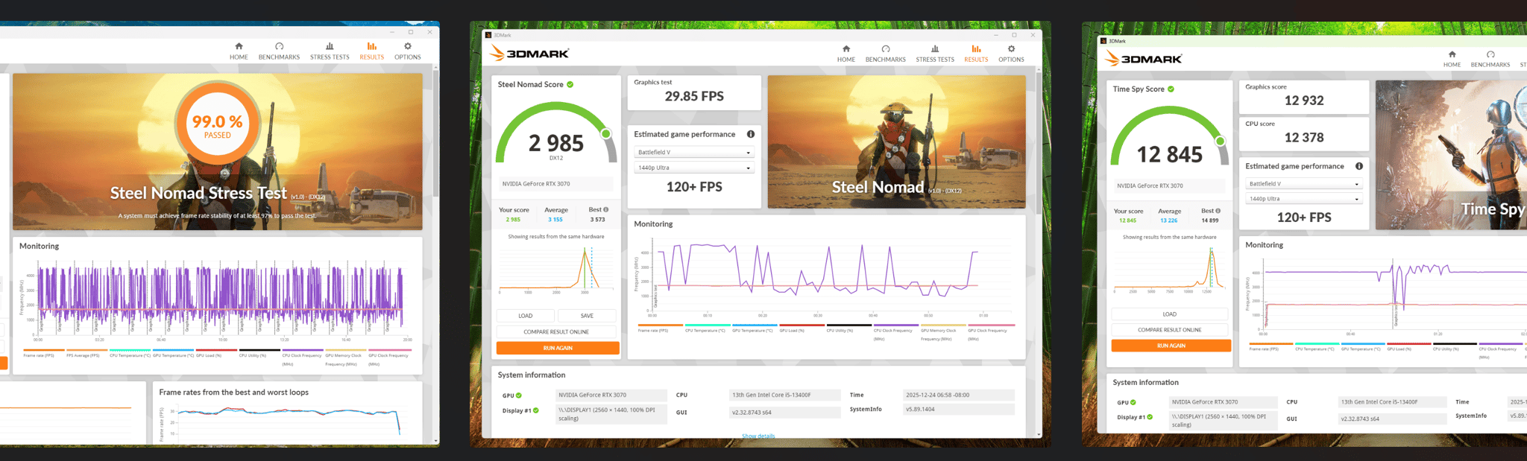This screenshot has width=1527, height=461.
Task: Click HOME icon in the Steel Nomad Score window
Action: [x=846, y=48]
